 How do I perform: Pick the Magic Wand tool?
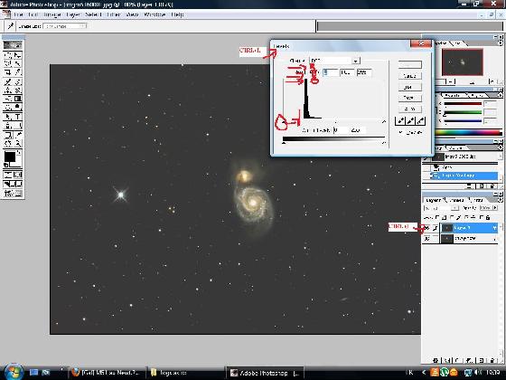(x=18, y=63)
